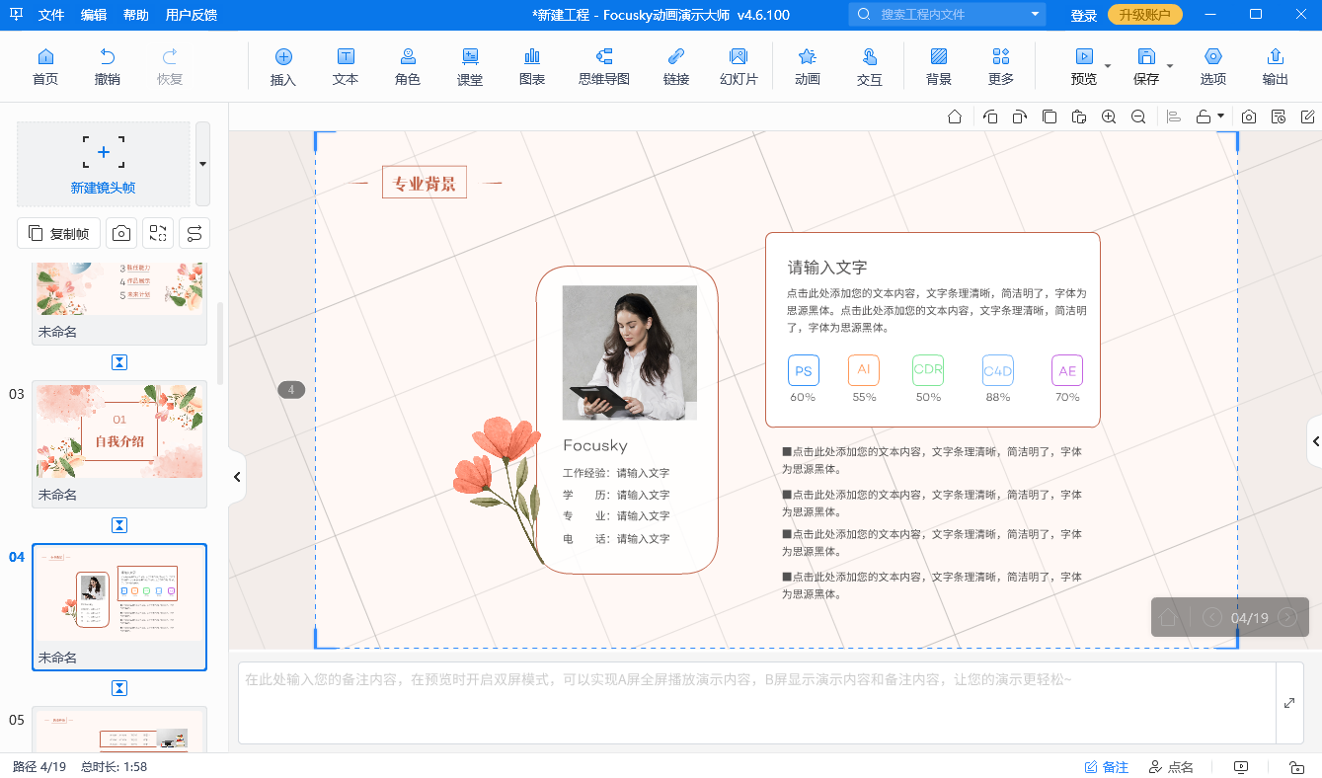Viewport: 1322px width, 778px height.
Task: Click the 输出 export button
Action: 1276,67
